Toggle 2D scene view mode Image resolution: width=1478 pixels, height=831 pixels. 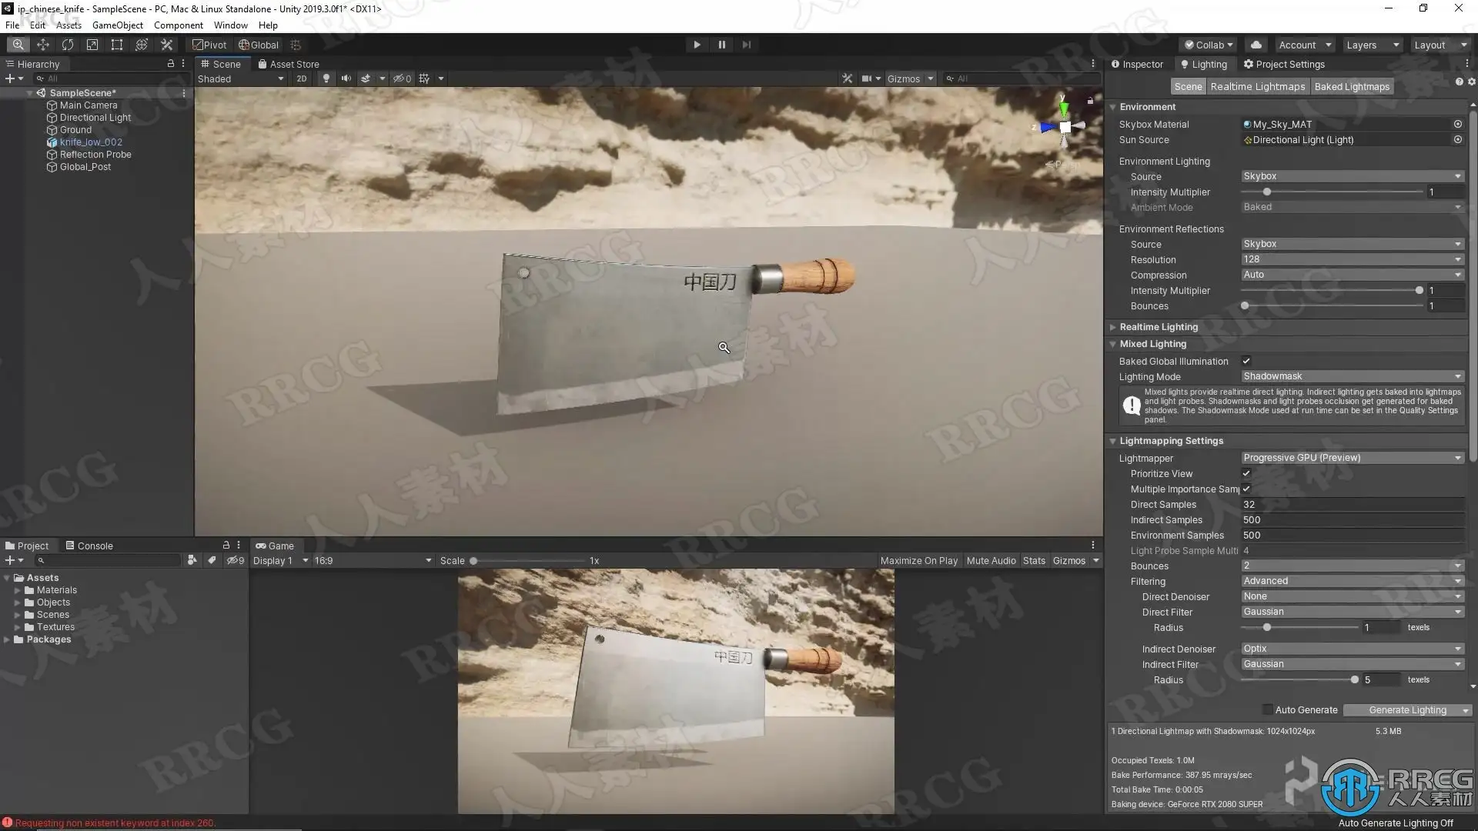click(x=302, y=78)
